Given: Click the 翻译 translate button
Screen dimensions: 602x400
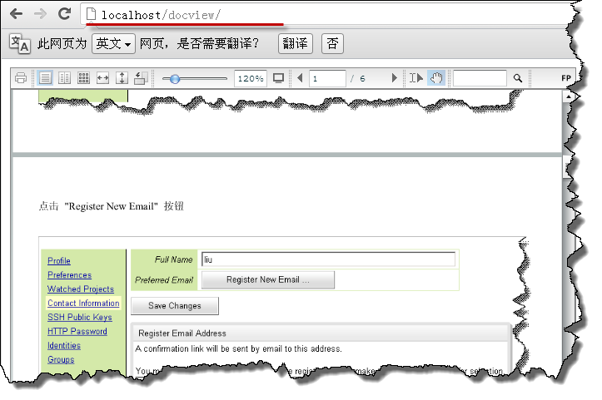Looking at the screenshot, I should point(295,44).
